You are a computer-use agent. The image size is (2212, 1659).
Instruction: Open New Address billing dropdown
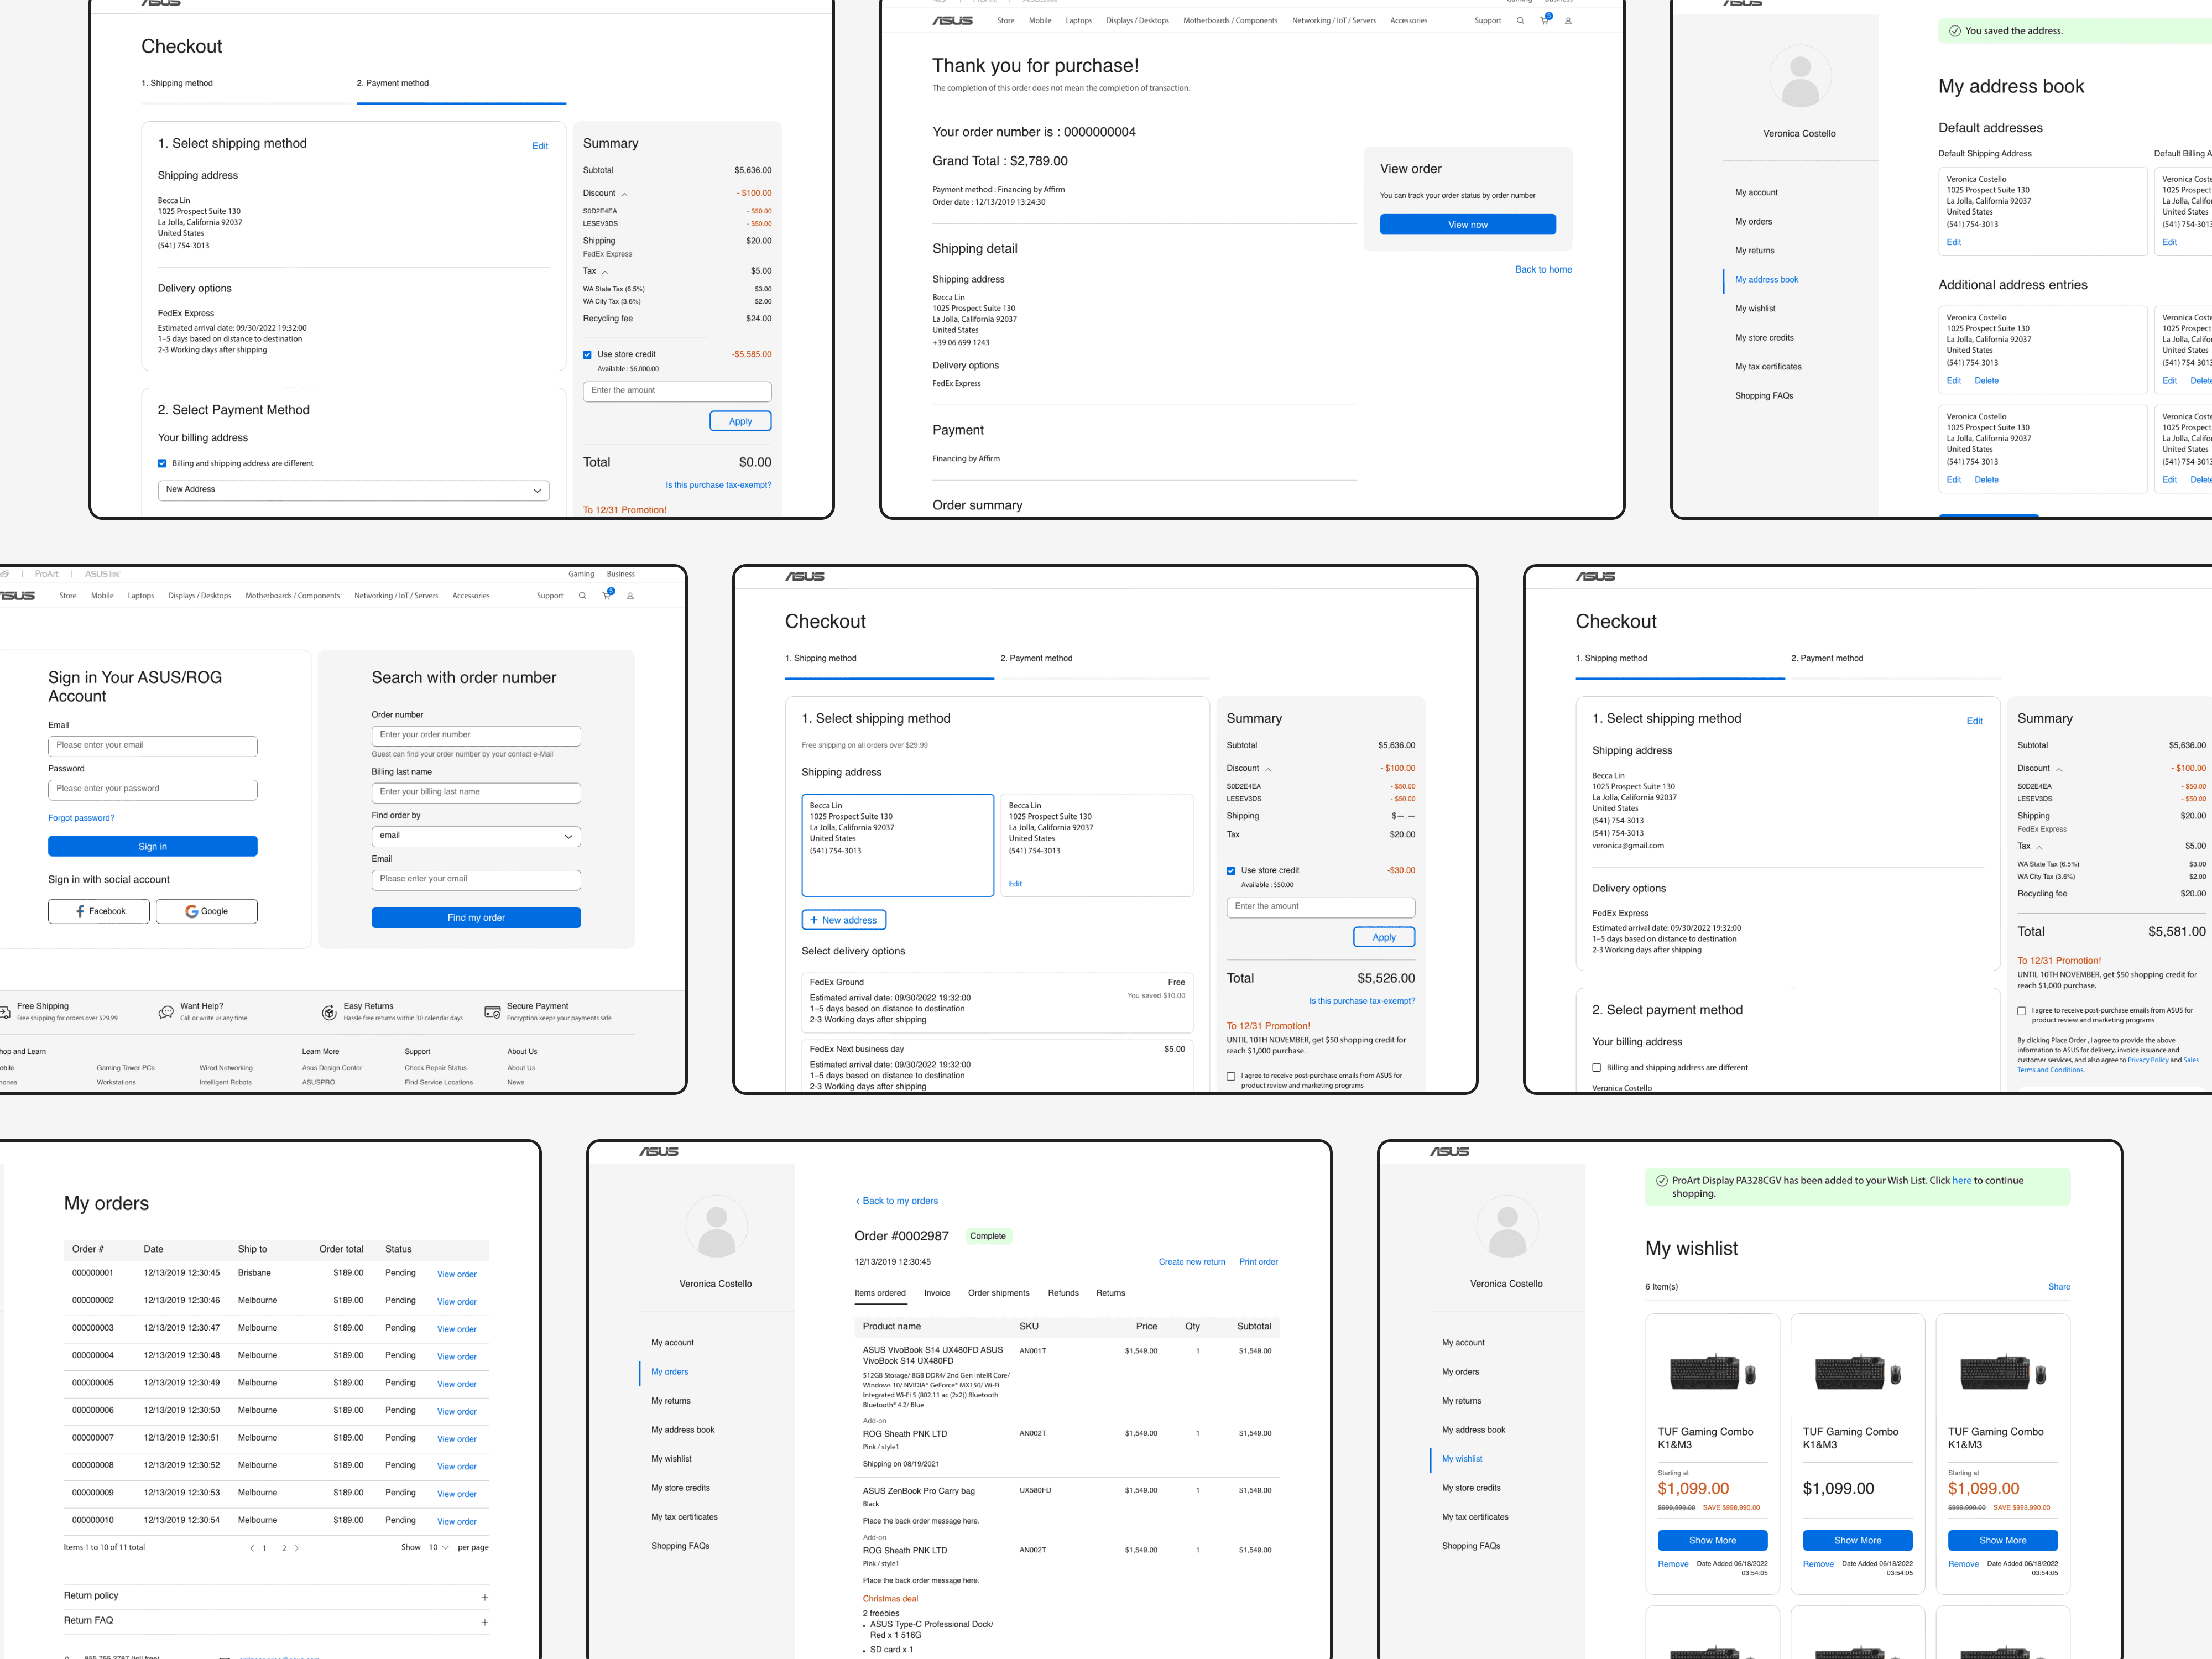pos(354,490)
